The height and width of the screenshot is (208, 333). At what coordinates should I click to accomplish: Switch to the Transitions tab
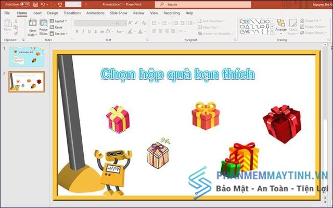coord(72,13)
